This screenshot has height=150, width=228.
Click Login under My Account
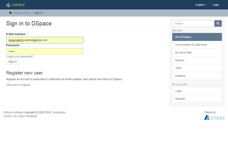(197, 91)
